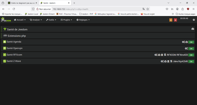
Task: Open the Jeedom logo home link
Action: point(6,19)
